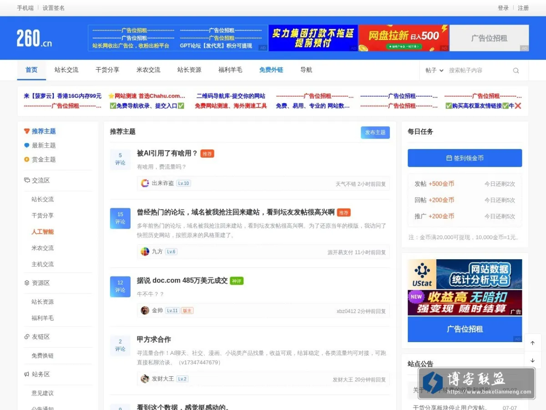546x410 pixels.
Task: Open the 曾经热门的论坛 domain post title
Action: pyautogui.click(x=236, y=212)
